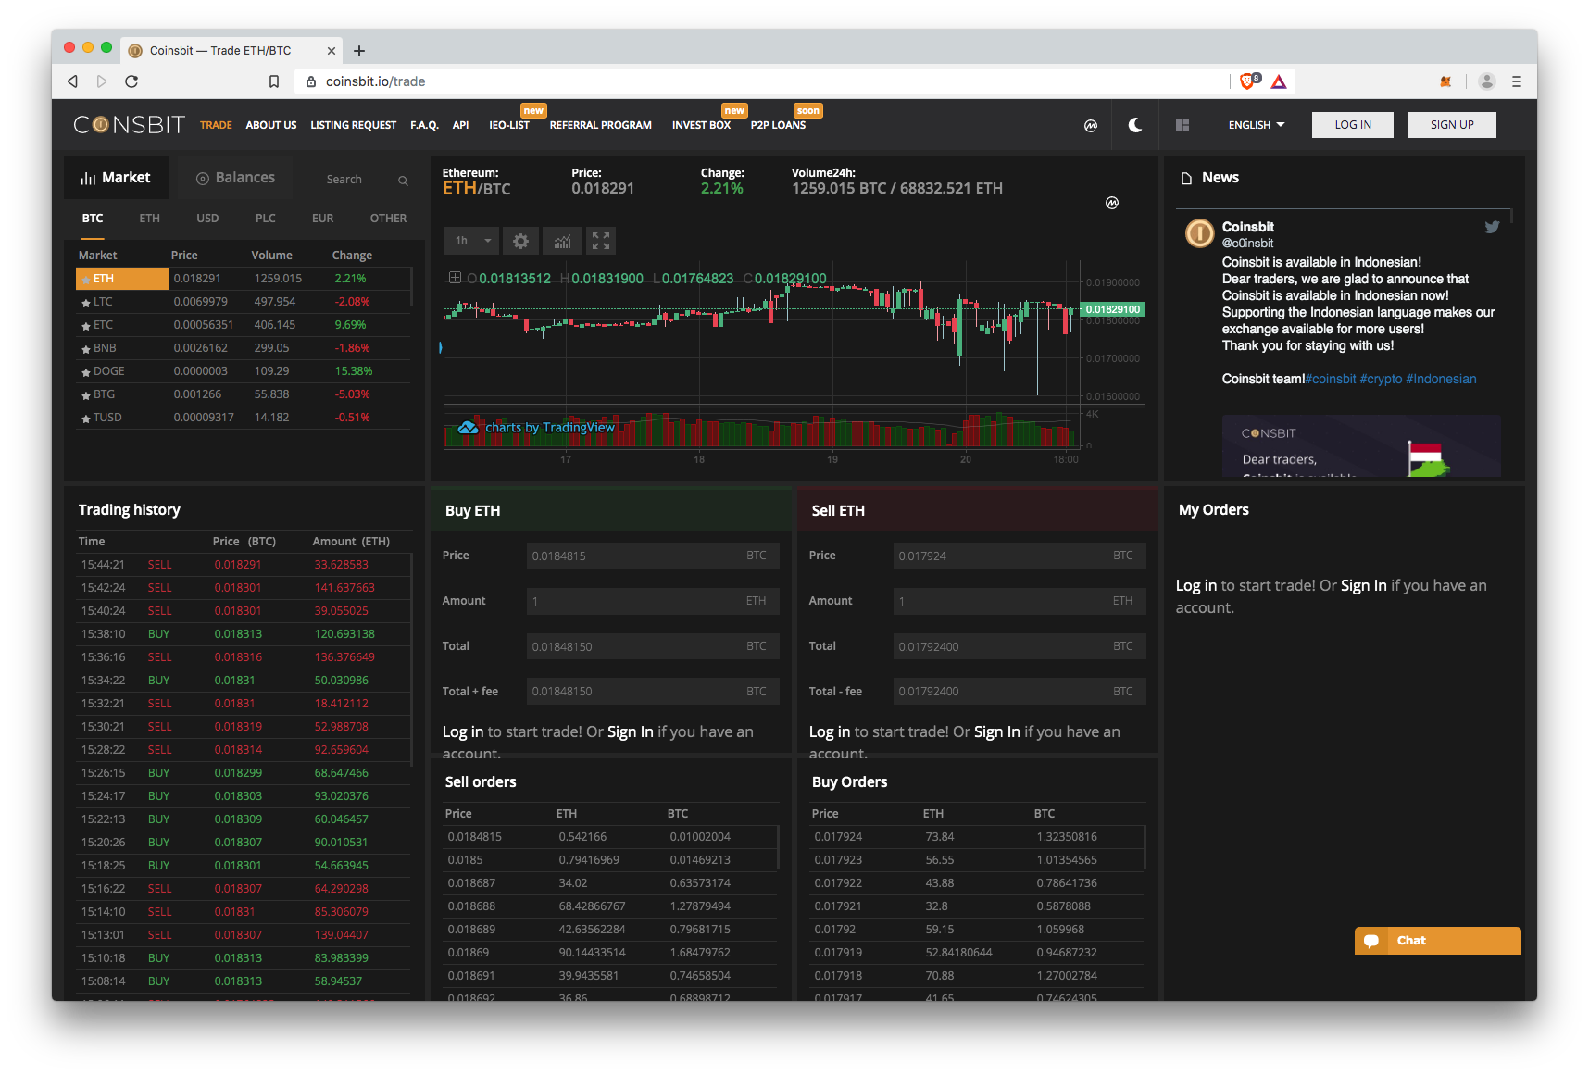The width and height of the screenshot is (1589, 1075).
Task: Toggle dark mode with the moon icon
Action: click(x=1135, y=125)
